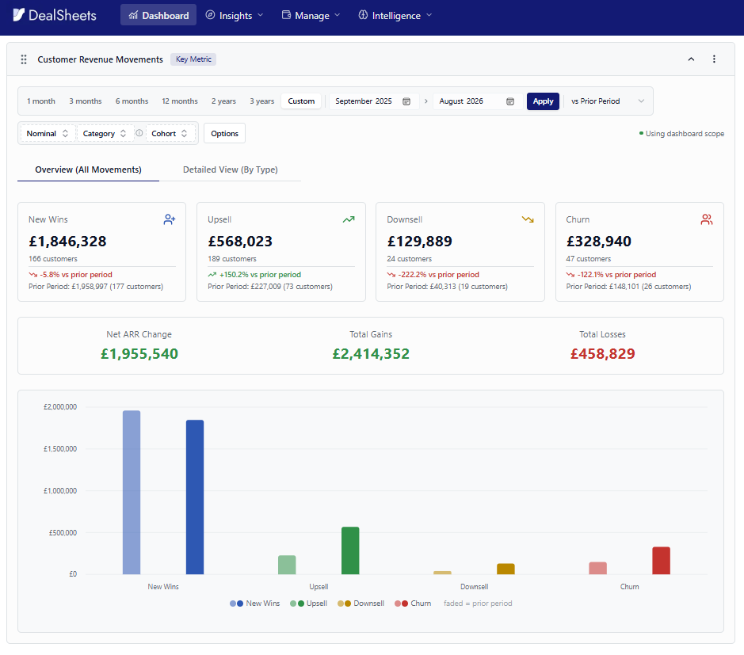Open the Options button
The height and width of the screenshot is (655, 744).
[224, 133]
